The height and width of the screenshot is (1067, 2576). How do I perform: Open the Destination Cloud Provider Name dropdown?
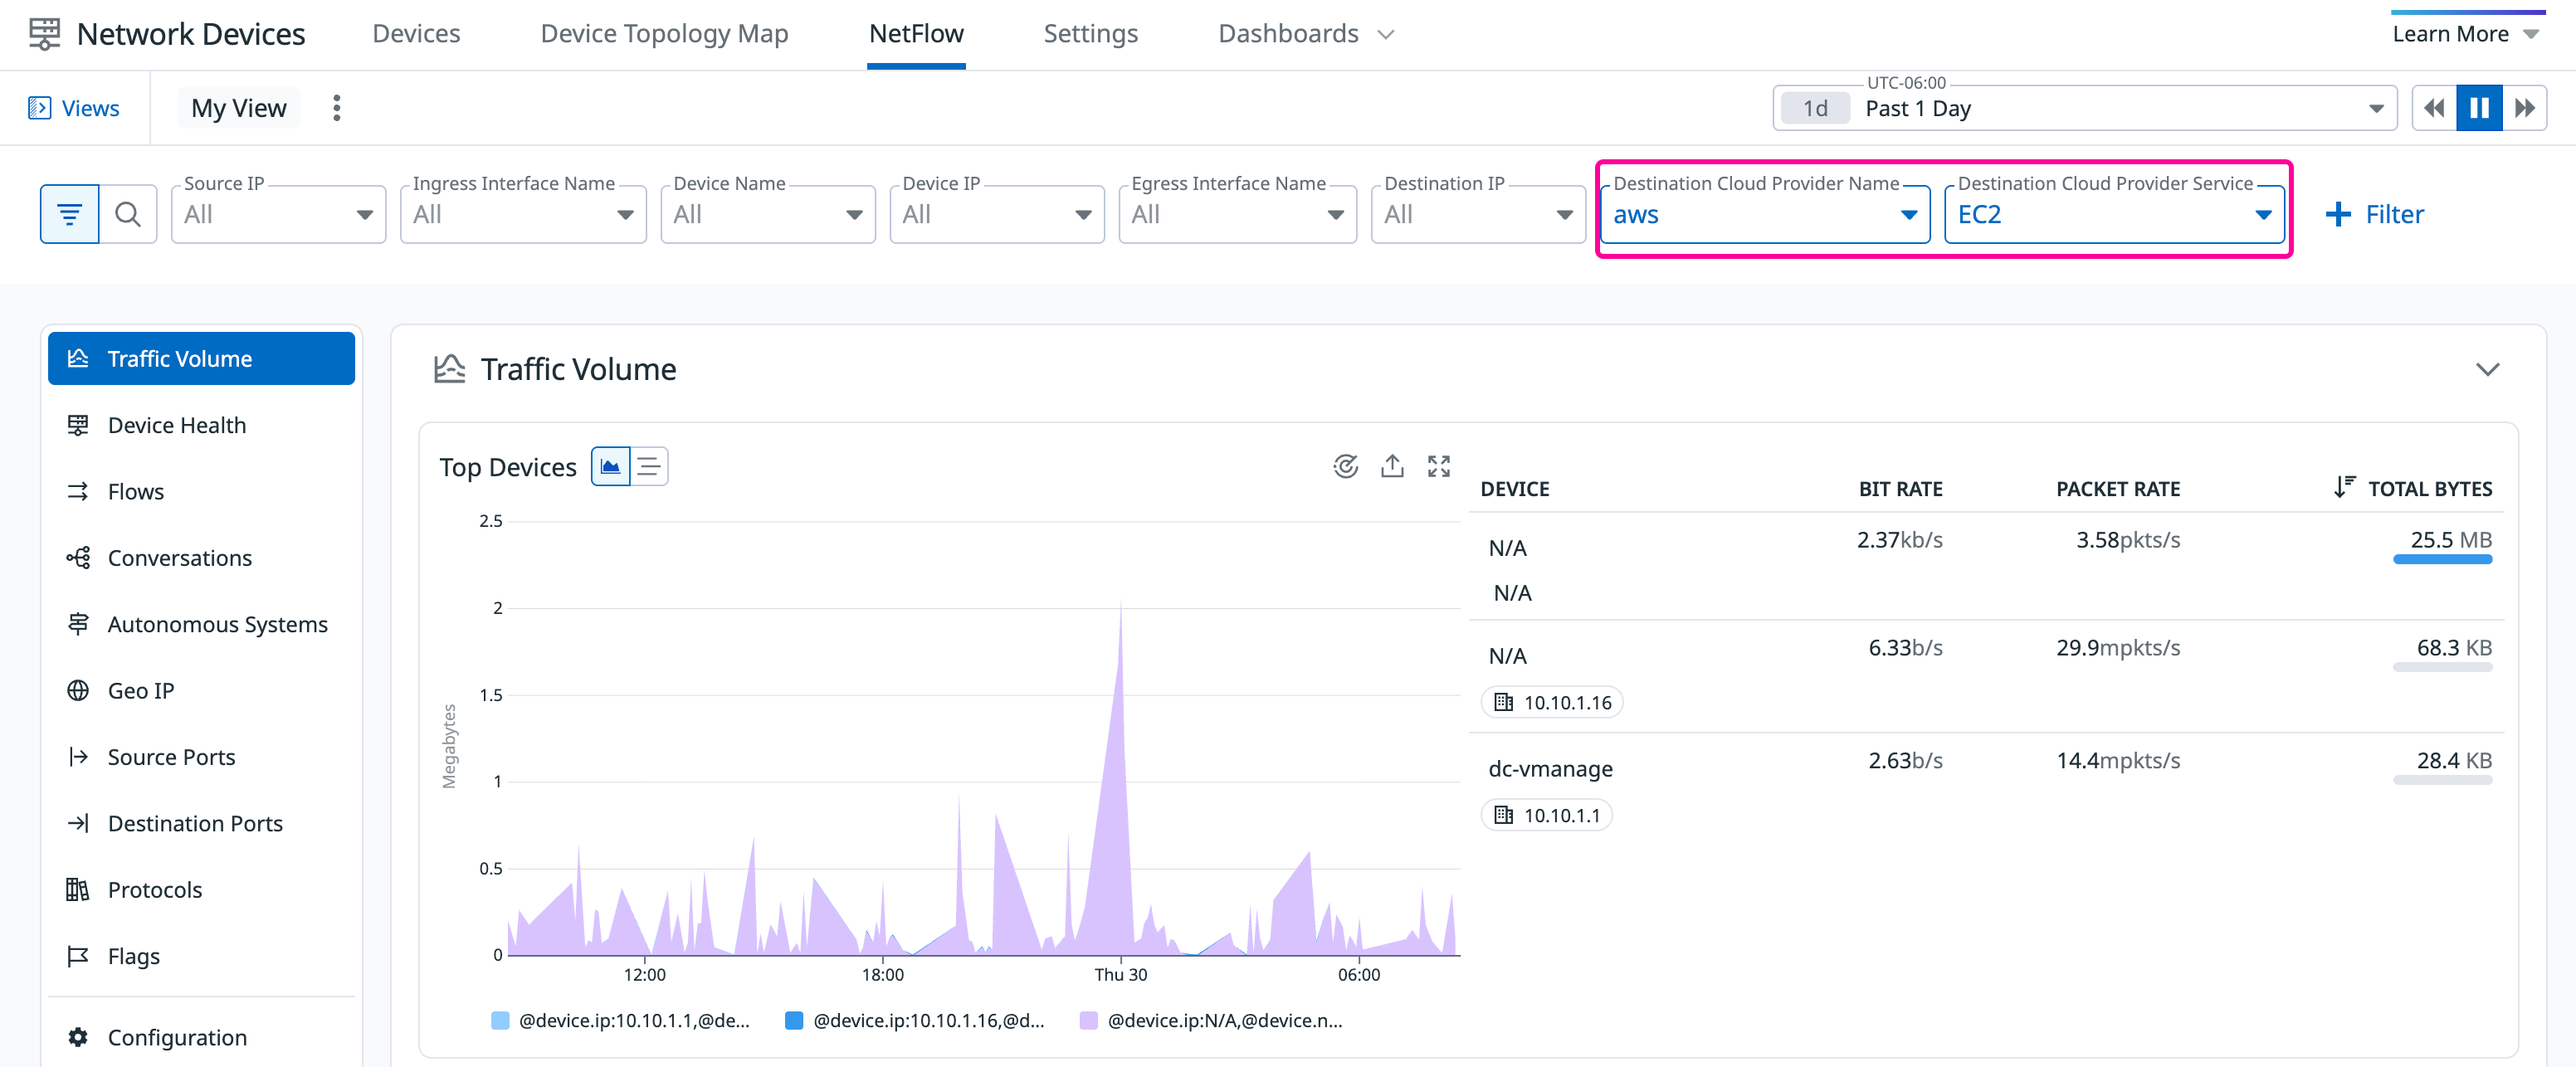(1908, 214)
